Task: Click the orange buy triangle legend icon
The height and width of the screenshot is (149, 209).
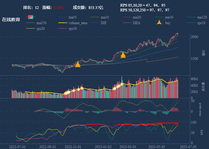Action: point(160,23)
